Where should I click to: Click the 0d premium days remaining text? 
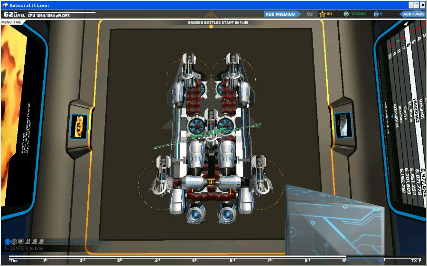(x=310, y=14)
